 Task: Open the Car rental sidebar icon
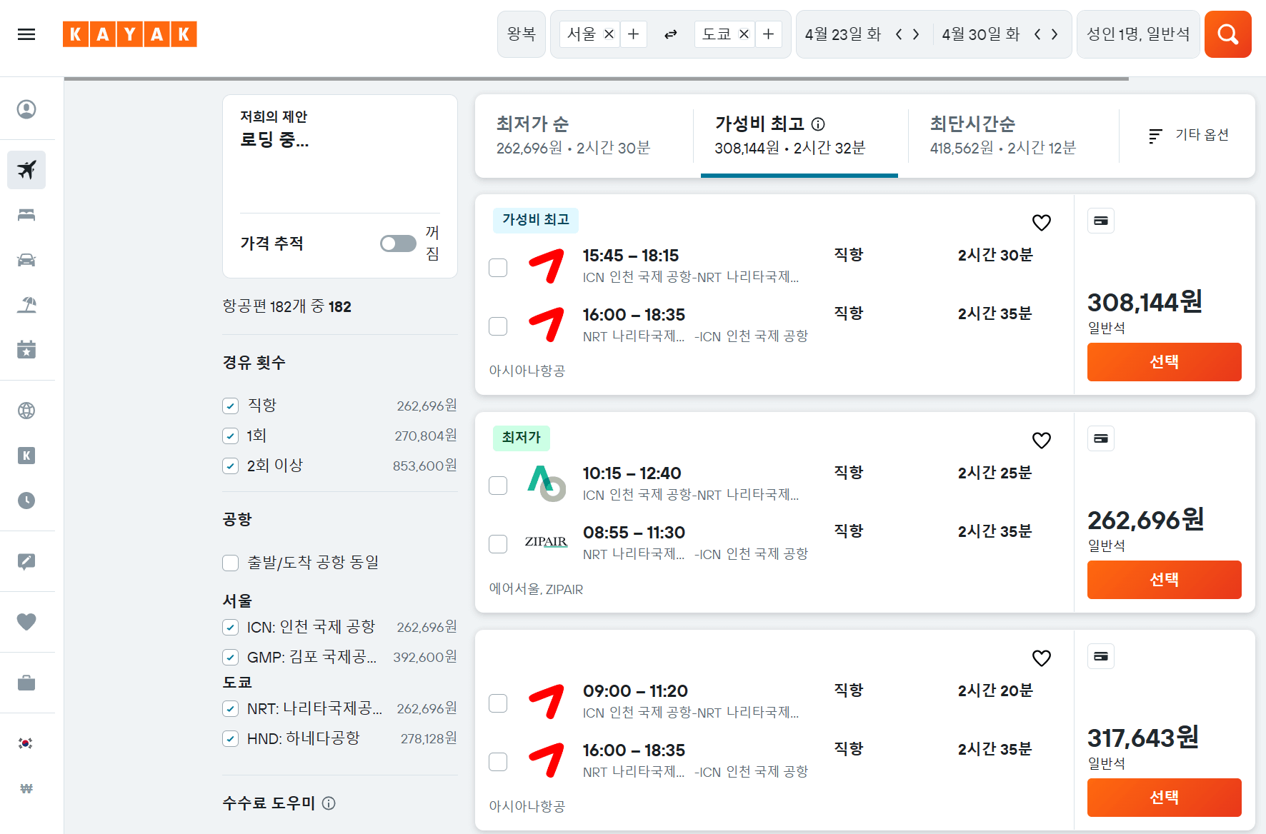26,260
